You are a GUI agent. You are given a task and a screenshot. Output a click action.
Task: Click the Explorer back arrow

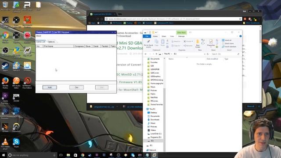pos(146,54)
